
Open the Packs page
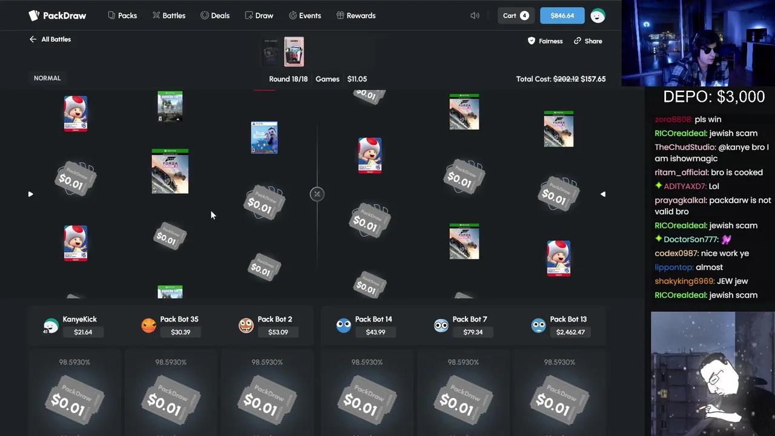(122, 16)
